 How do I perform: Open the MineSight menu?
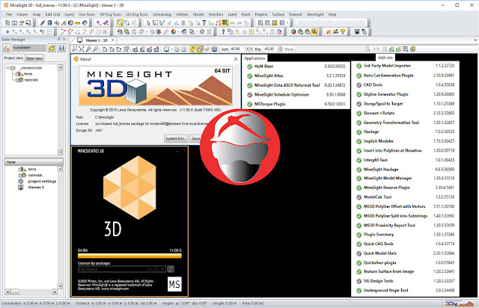[315, 14]
